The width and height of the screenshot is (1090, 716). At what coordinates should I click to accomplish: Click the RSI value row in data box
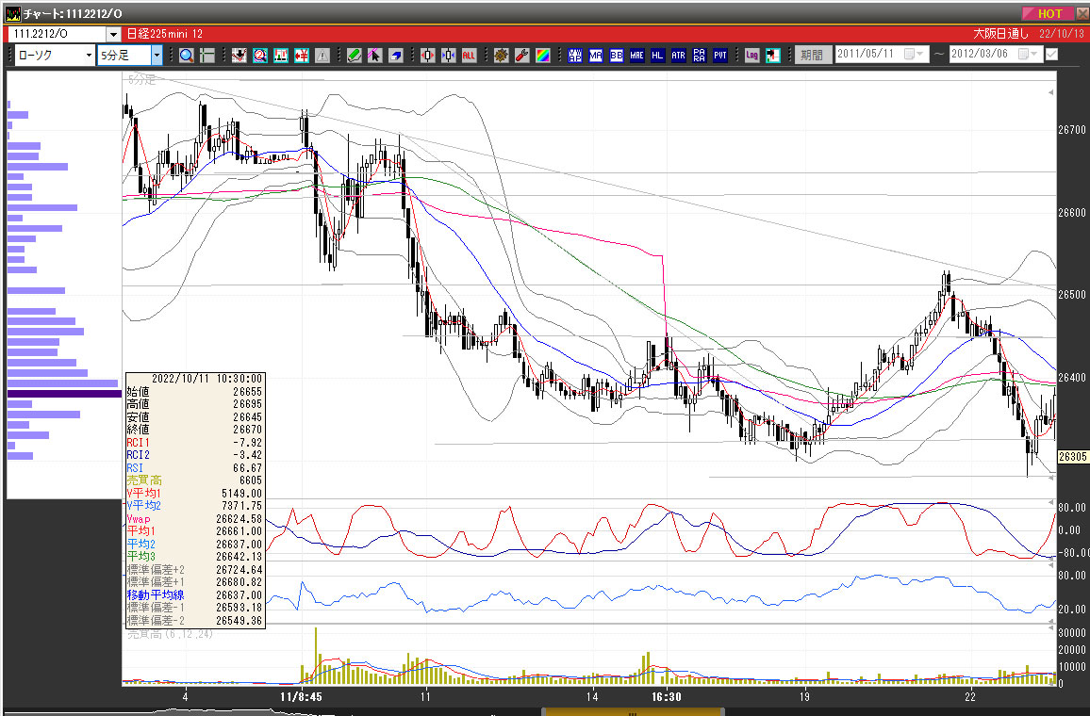point(194,468)
